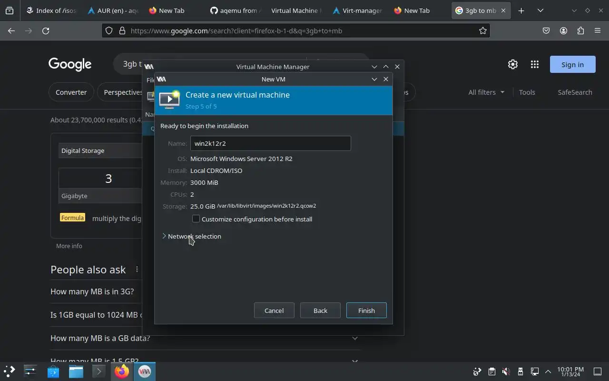
Task: Open the Firefox account icon
Action: [563, 31]
